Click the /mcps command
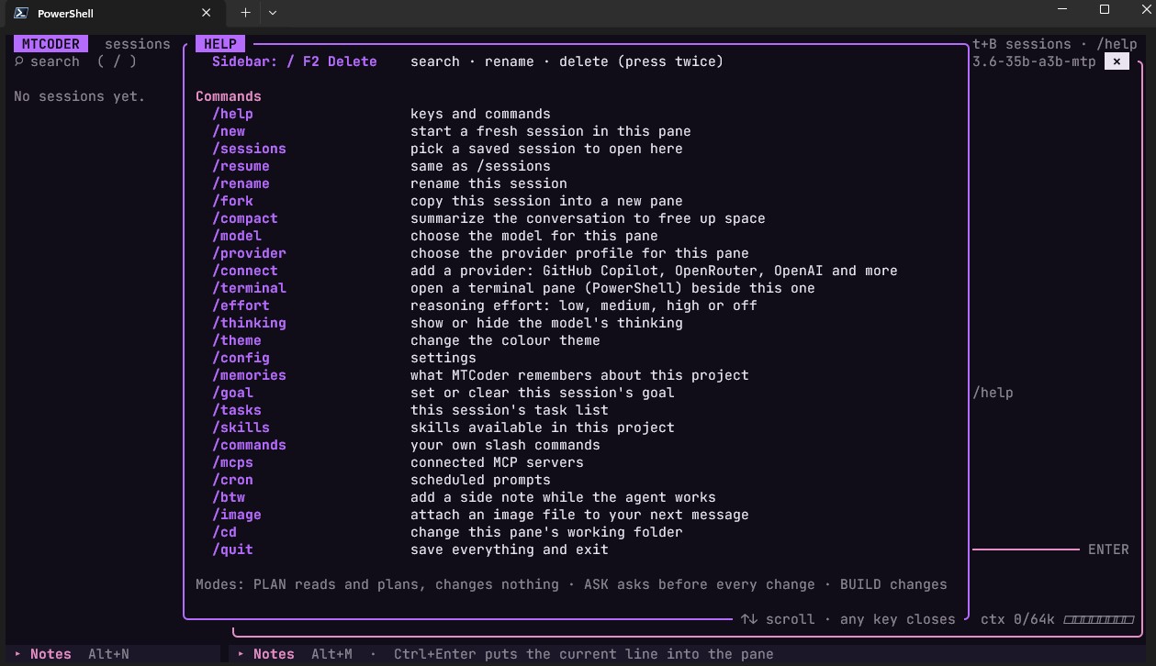The width and height of the screenshot is (1156, 666). pyautogui.click(x=232, y=462)
